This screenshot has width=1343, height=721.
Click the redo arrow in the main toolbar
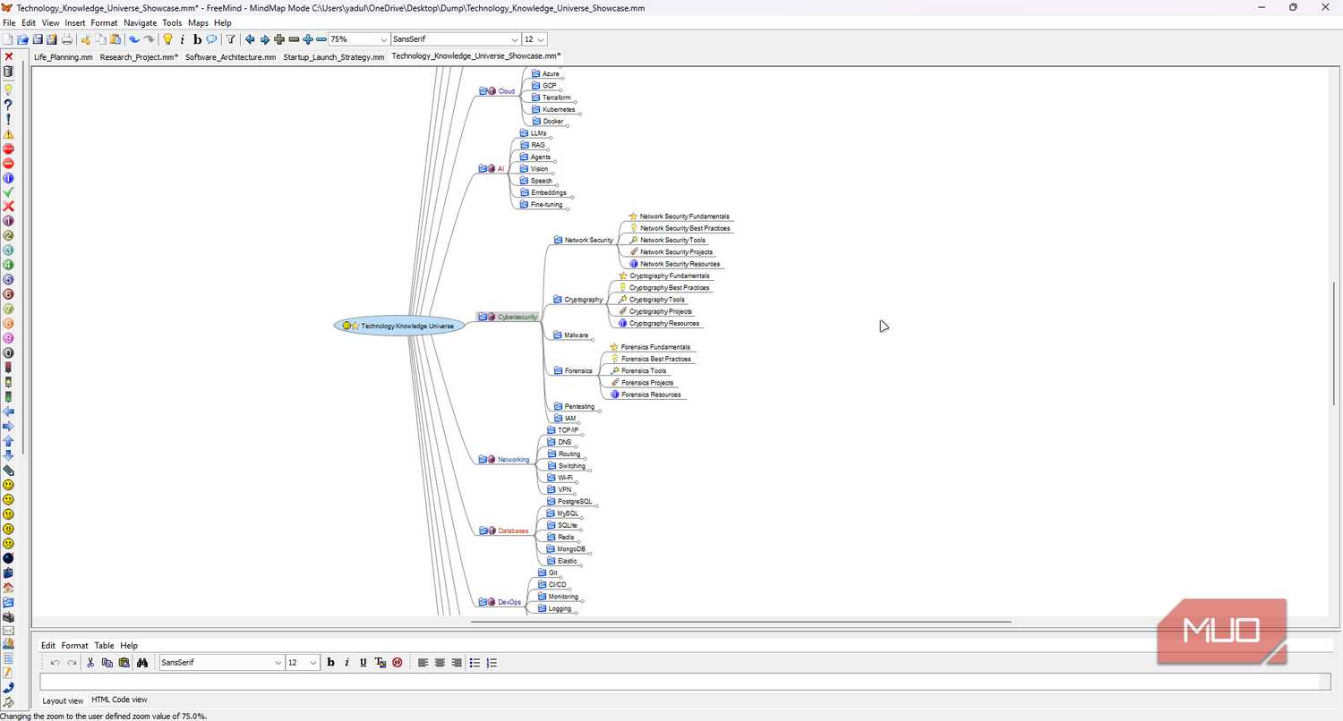click(149, 39)
